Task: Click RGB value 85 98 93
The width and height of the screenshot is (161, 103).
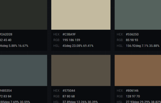Action: 132,40
